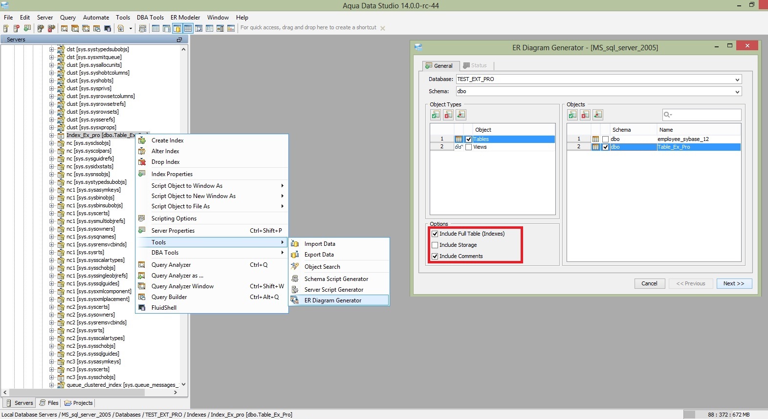
Task: Click down arrow of Servers vertical scrollbar
Action: [x=184, y=384]
